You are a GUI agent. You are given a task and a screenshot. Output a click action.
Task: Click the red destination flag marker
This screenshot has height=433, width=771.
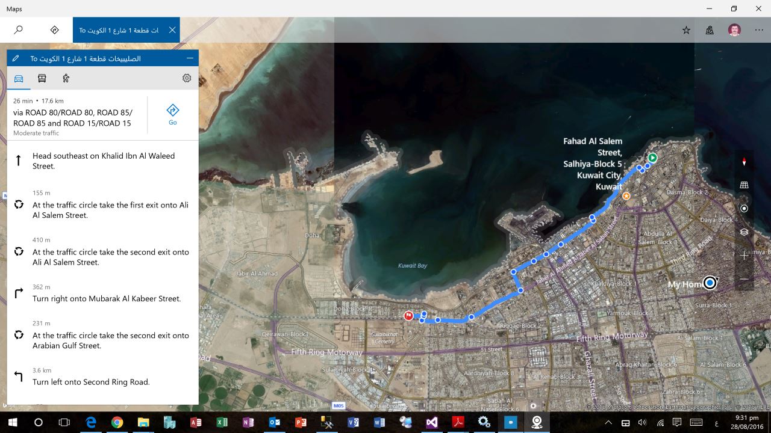409,315
